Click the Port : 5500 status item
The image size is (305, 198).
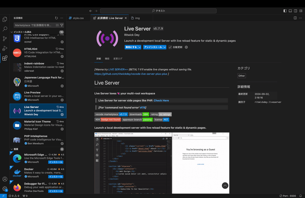(288, 196)
